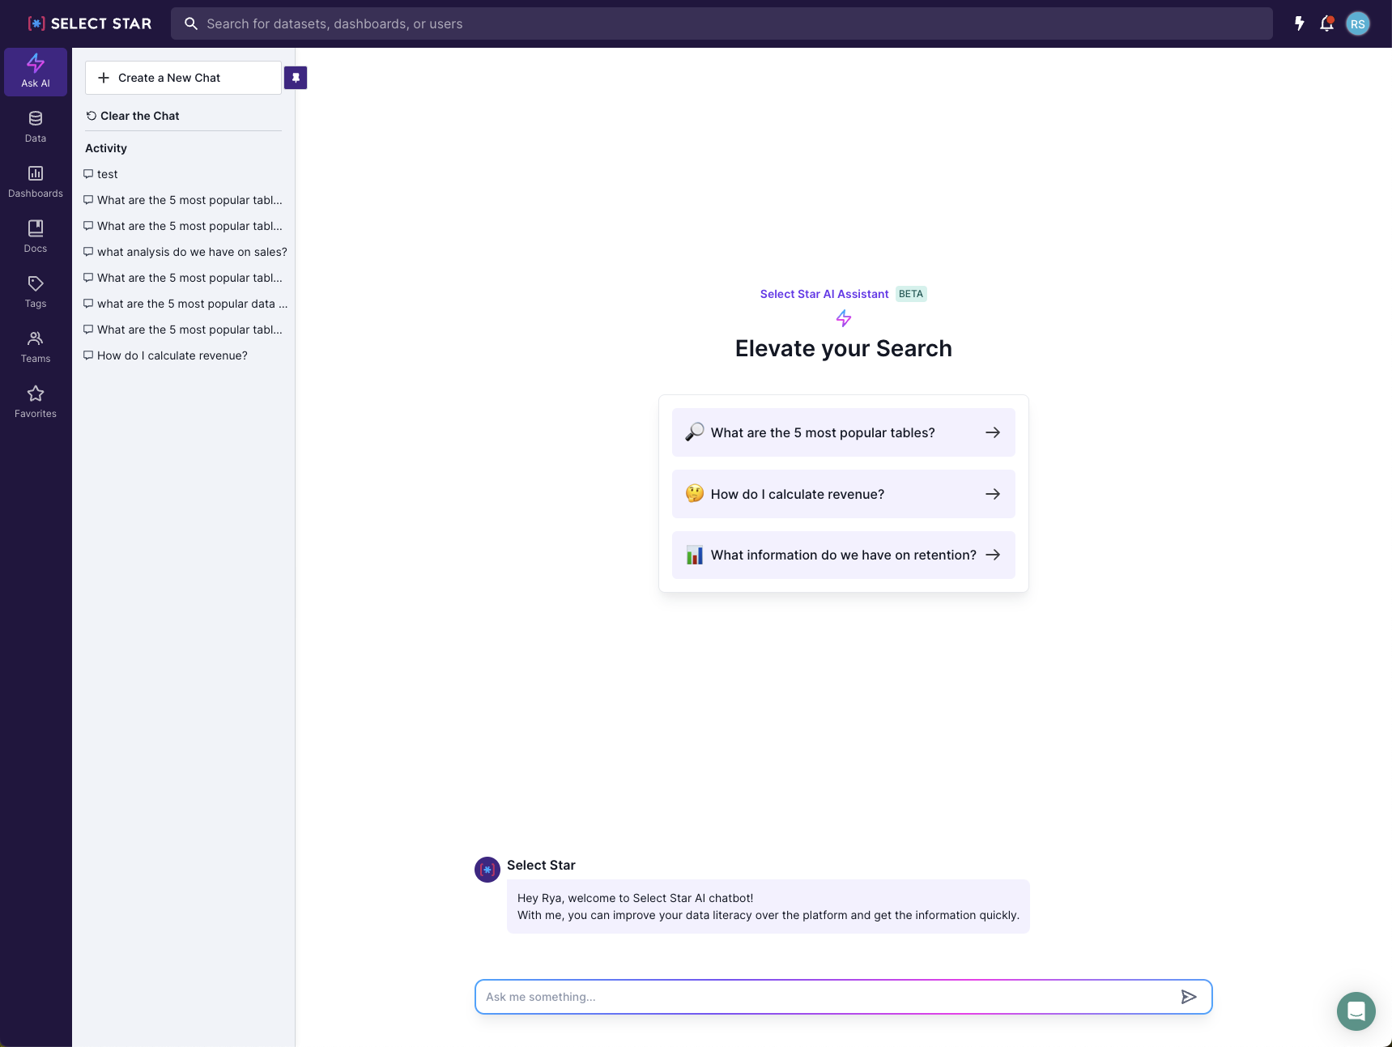Open the Data sidebar section

point(36,127)
